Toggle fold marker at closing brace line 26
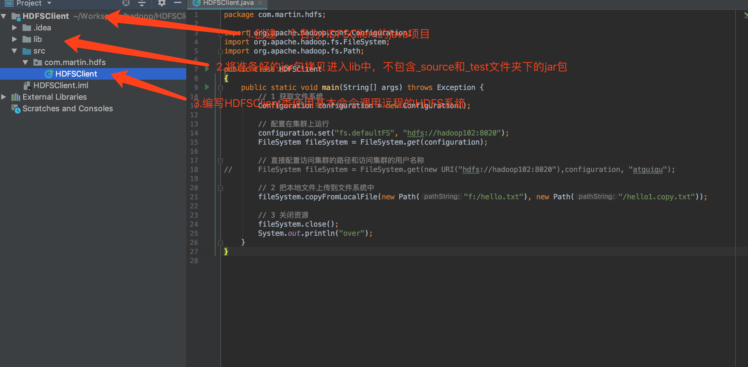Viewport: 748px width, 367px height. tap(221, 242)
